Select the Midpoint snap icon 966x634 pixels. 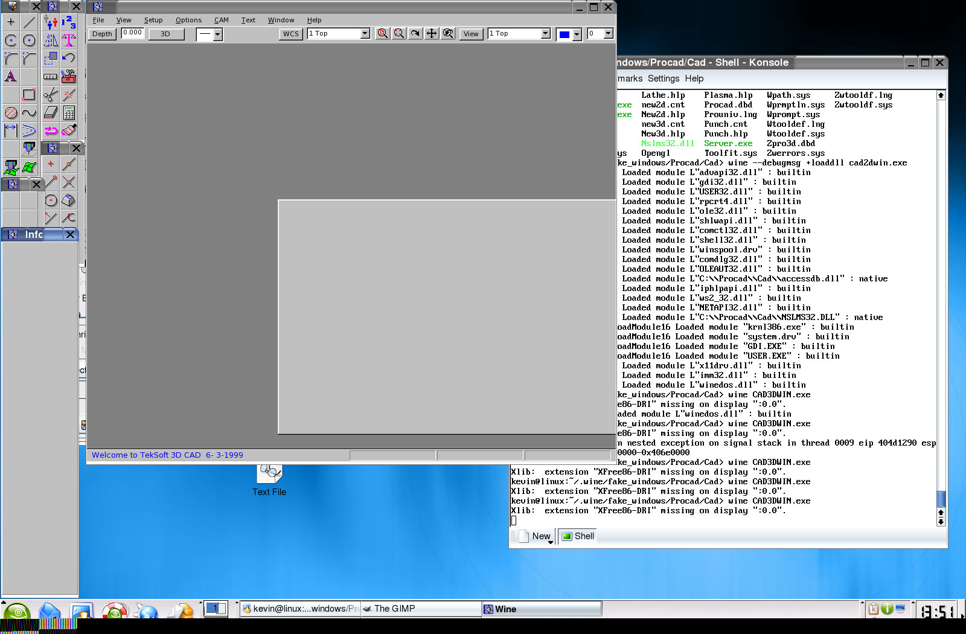pos(69,164)
